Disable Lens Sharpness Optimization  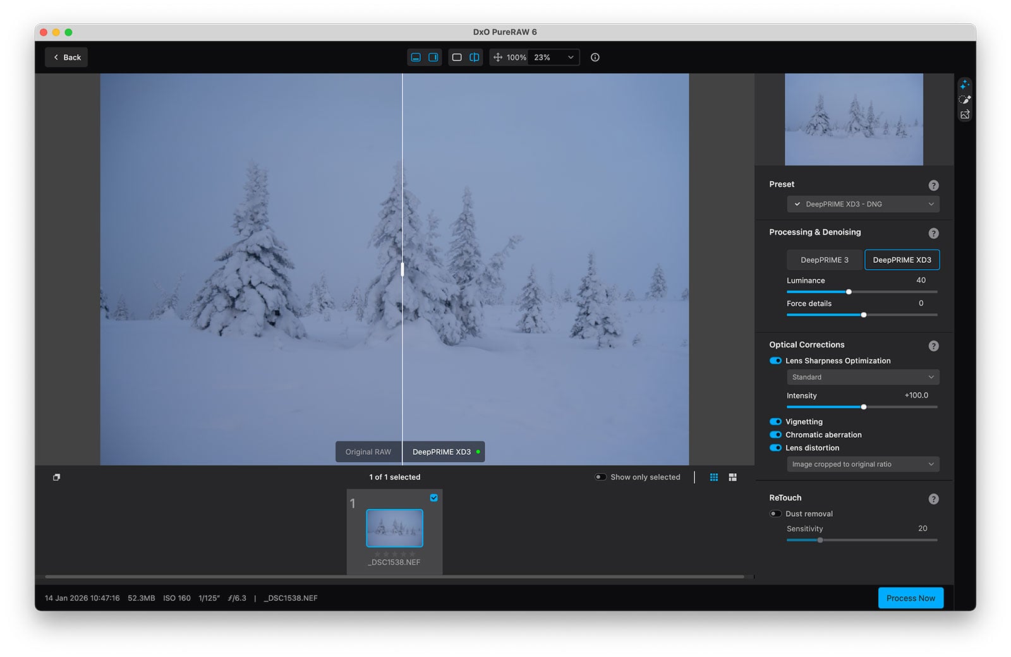(775, 360)
